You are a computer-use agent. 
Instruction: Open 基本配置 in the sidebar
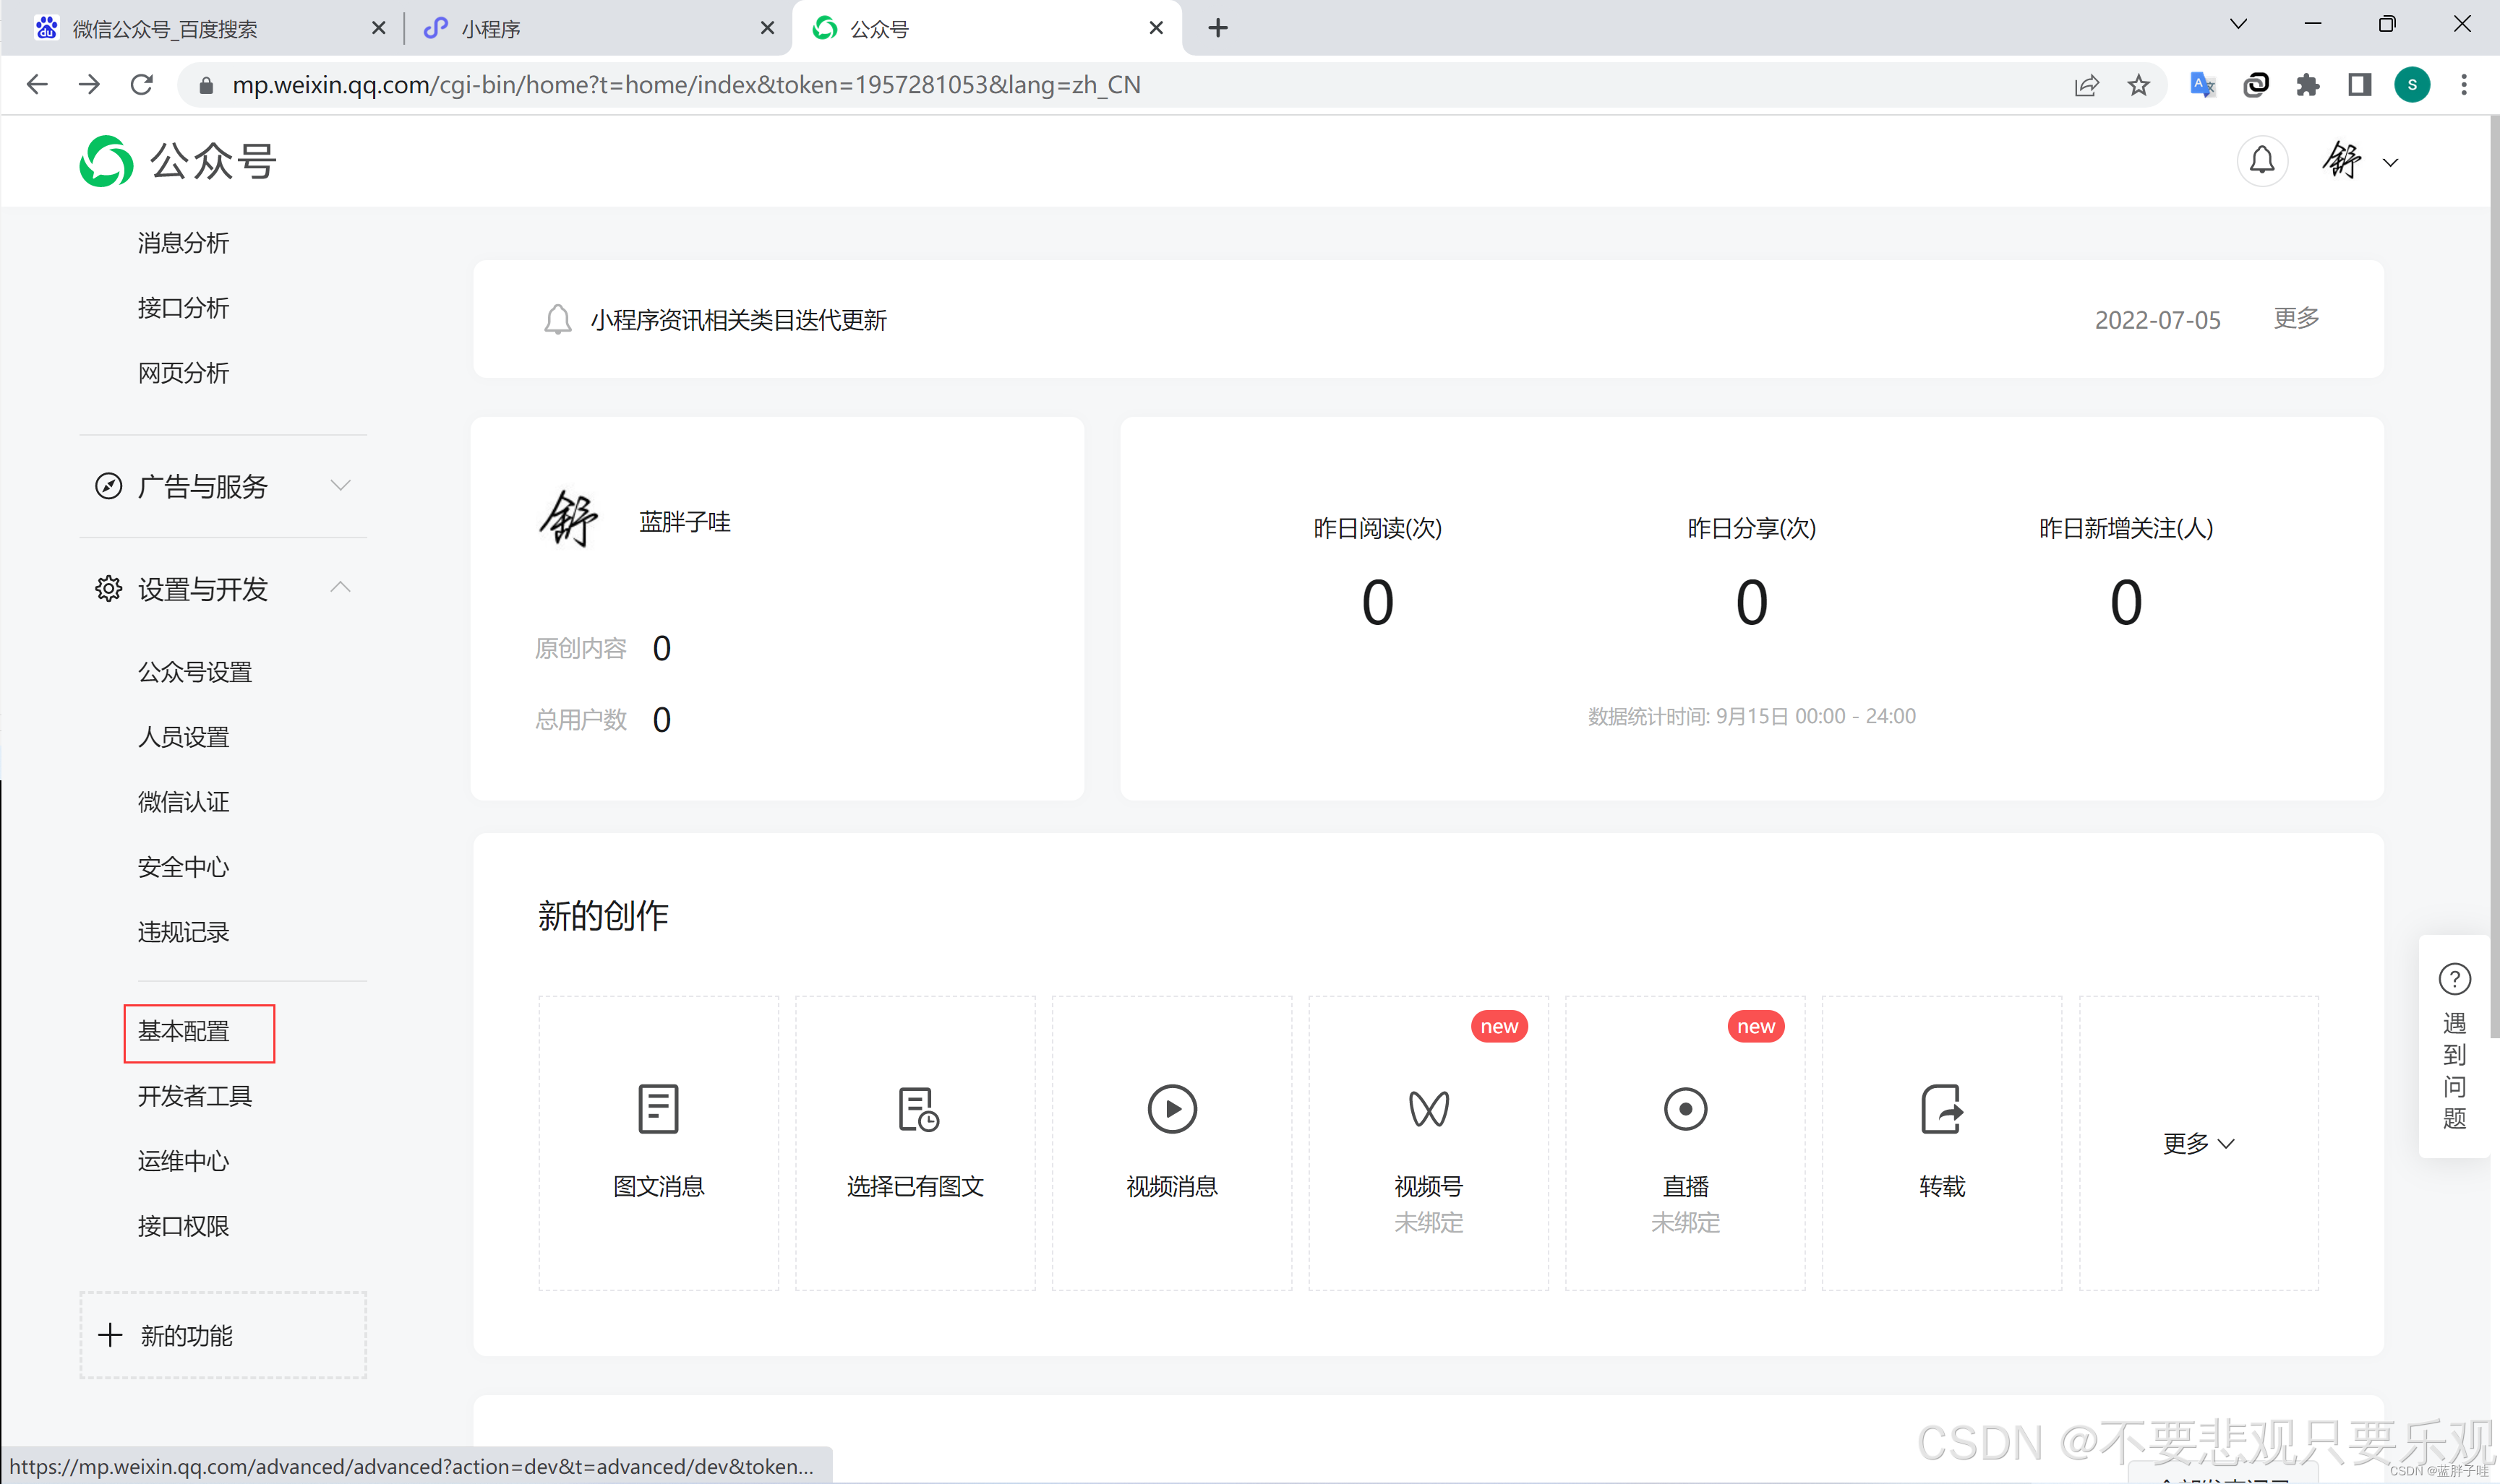[x=183, y=1031]
